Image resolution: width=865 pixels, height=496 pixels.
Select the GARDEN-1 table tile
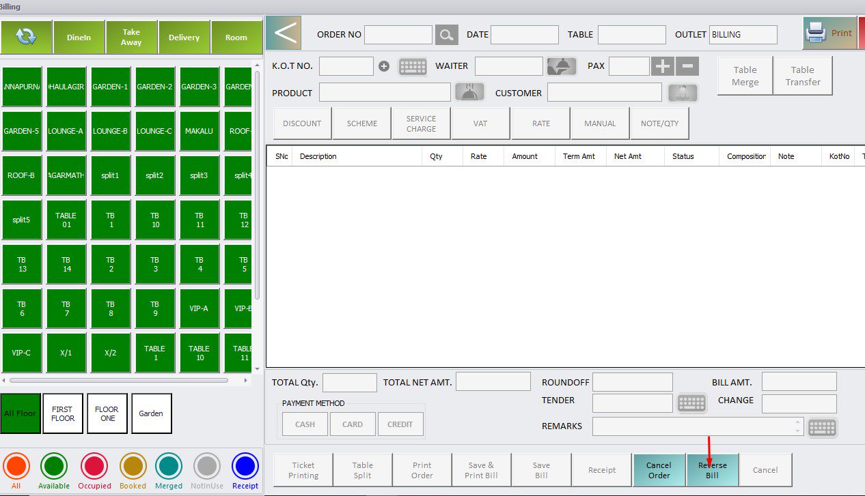click(111, 87)
